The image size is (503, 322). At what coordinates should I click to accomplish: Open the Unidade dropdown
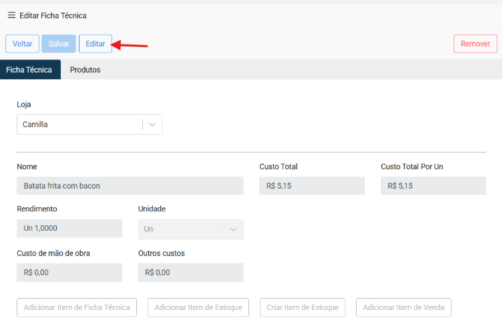point(190,229)
